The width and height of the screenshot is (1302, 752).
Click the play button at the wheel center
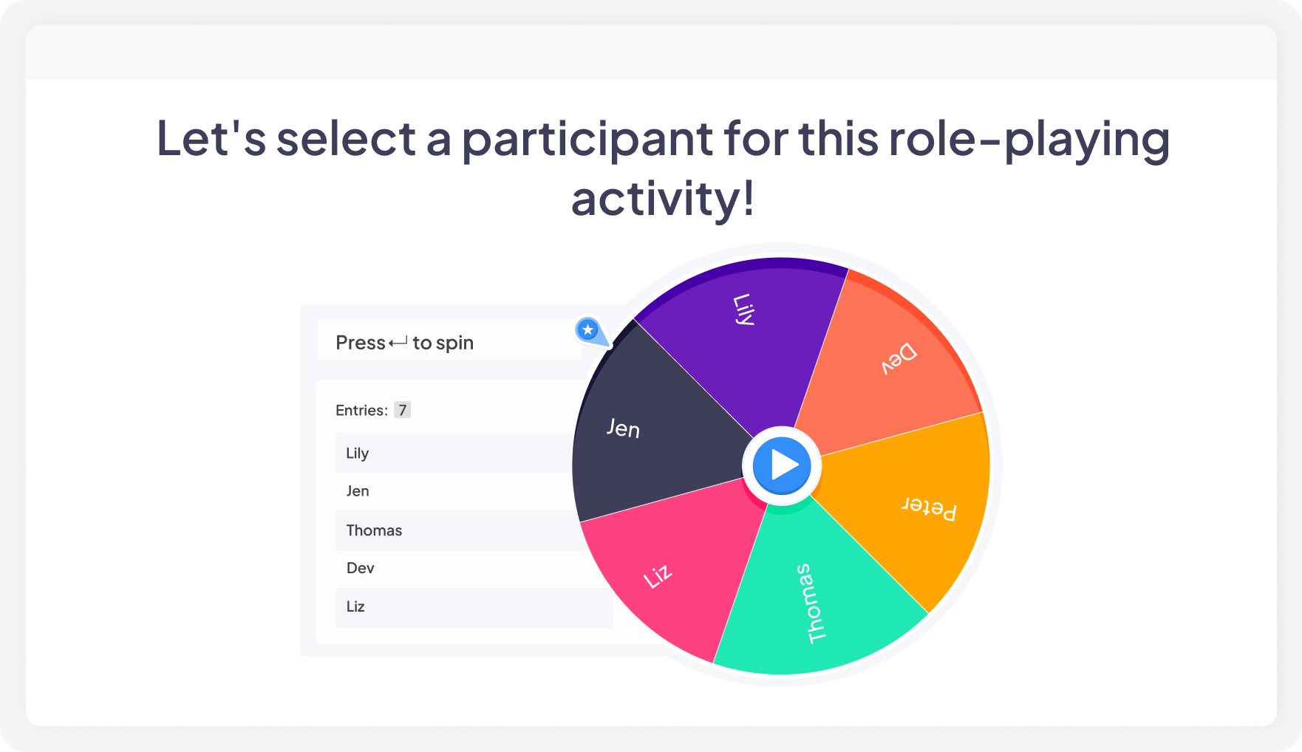[783, 465]
